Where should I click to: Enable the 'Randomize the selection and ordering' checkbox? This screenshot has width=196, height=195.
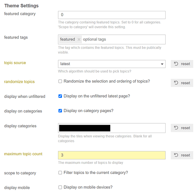60,82
